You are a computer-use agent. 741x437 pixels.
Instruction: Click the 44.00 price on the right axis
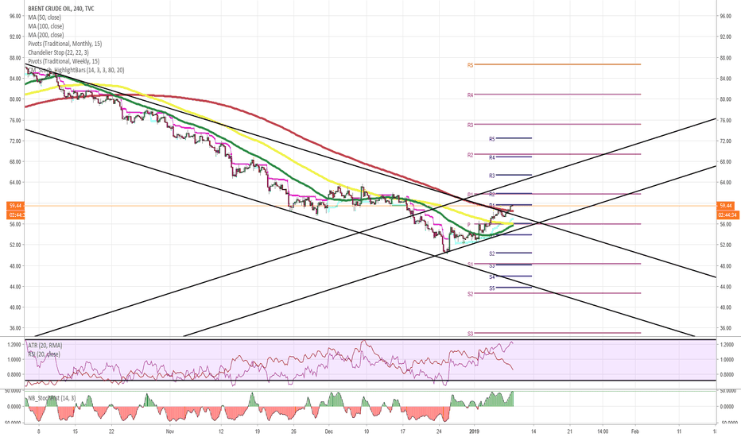point(725,286)
